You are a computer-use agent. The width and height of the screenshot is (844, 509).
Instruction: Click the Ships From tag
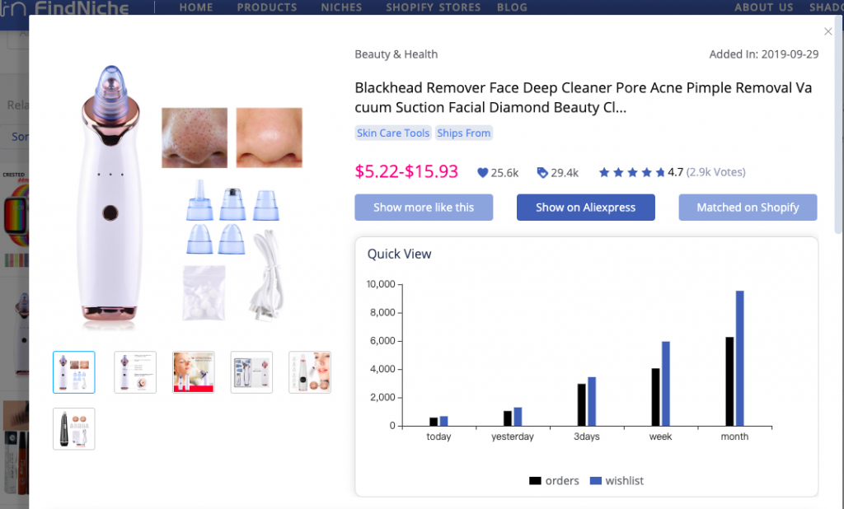tap(463, 133)
